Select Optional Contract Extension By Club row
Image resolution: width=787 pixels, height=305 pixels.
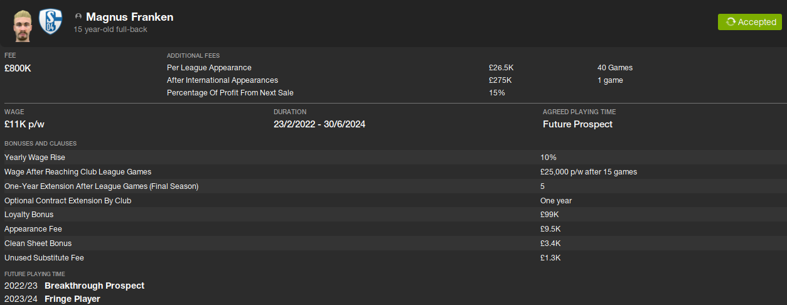coord(68,201)
